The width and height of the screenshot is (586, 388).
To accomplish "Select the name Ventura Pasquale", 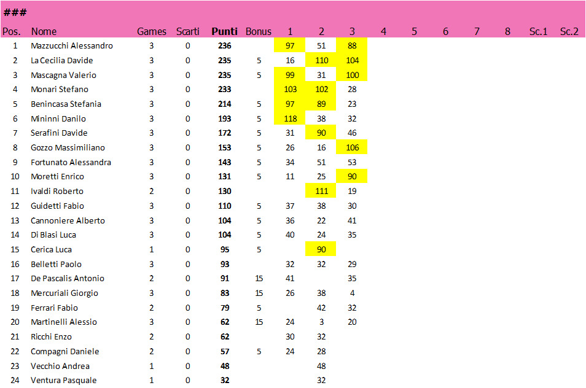I will (x=63, y=380).
